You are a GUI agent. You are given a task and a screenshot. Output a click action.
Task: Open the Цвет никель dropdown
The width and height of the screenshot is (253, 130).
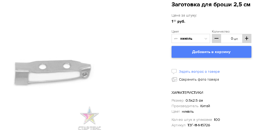coord(191,38)
